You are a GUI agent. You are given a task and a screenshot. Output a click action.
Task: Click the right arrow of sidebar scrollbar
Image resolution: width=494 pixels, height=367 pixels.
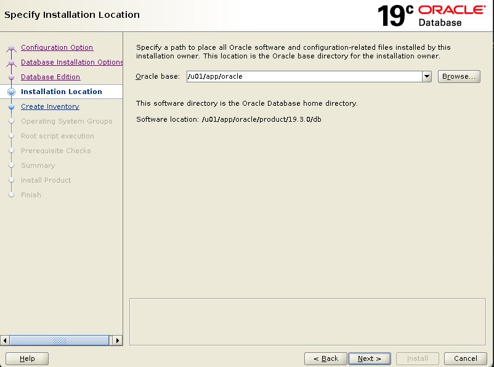coord(118,341)
